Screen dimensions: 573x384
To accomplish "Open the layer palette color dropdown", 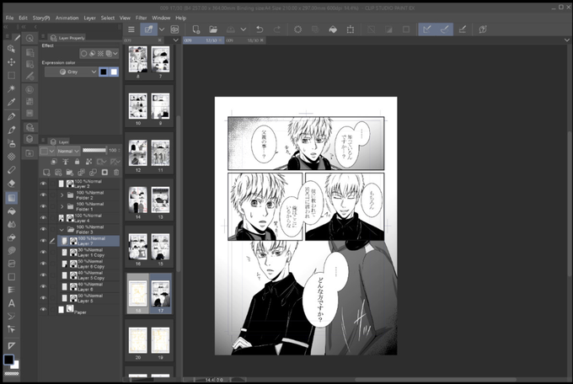I will coord(47,151).
